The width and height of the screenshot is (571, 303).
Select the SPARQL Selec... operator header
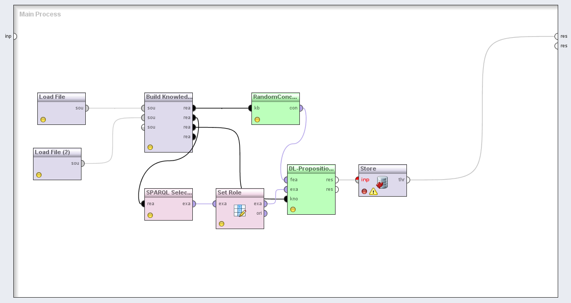[x=168, y=192]
